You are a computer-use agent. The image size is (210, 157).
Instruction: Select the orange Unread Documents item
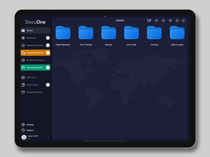[x=36, y=53]
